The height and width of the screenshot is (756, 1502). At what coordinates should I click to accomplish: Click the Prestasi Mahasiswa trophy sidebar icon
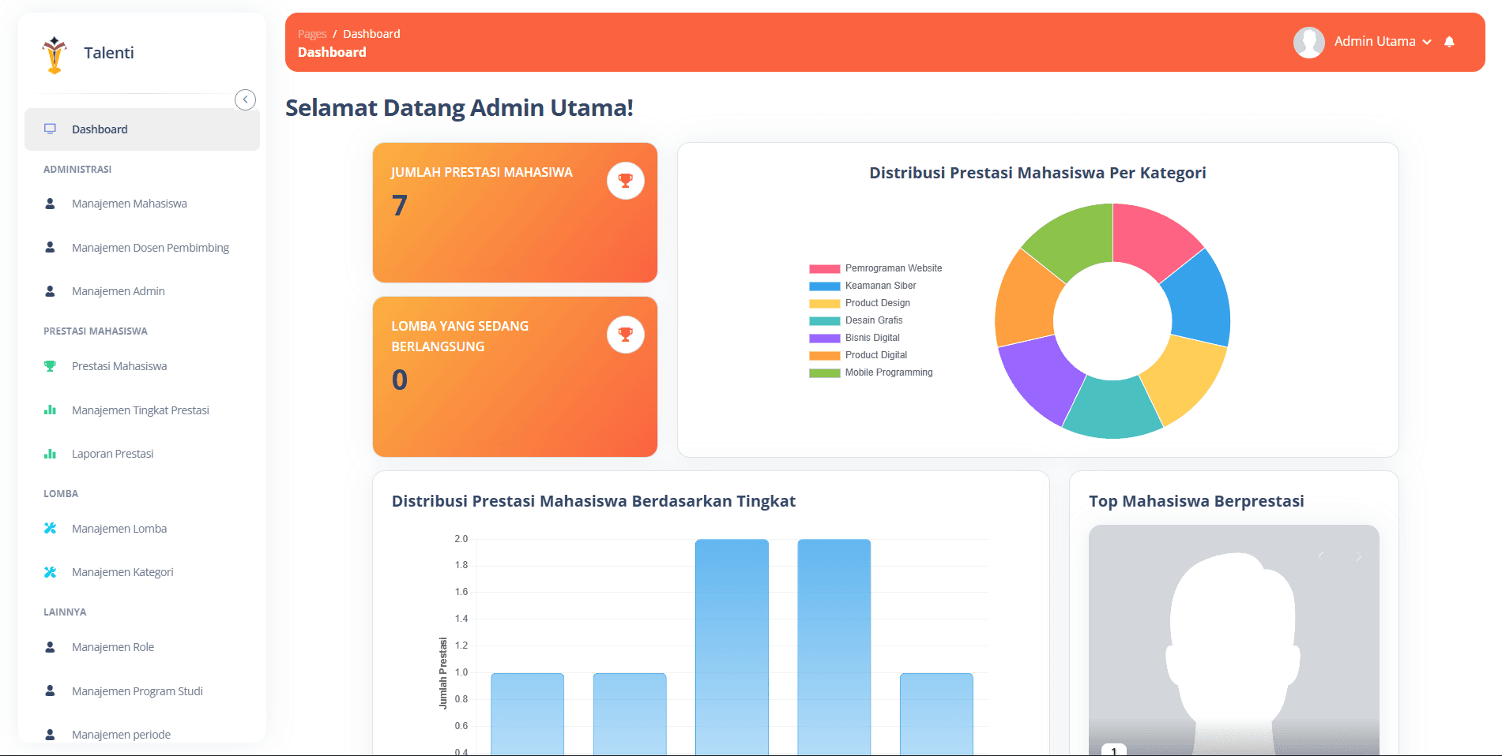[50, 366]
